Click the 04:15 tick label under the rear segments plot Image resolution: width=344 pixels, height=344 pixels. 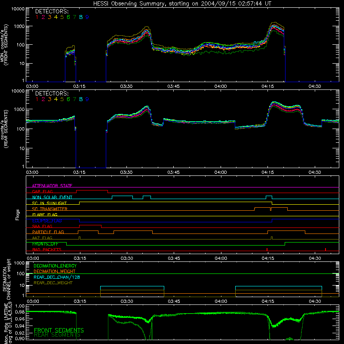click(267, 172)
